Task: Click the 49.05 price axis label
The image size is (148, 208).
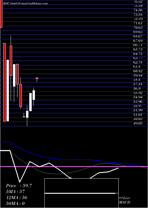Action: click(x=138, y=123)
